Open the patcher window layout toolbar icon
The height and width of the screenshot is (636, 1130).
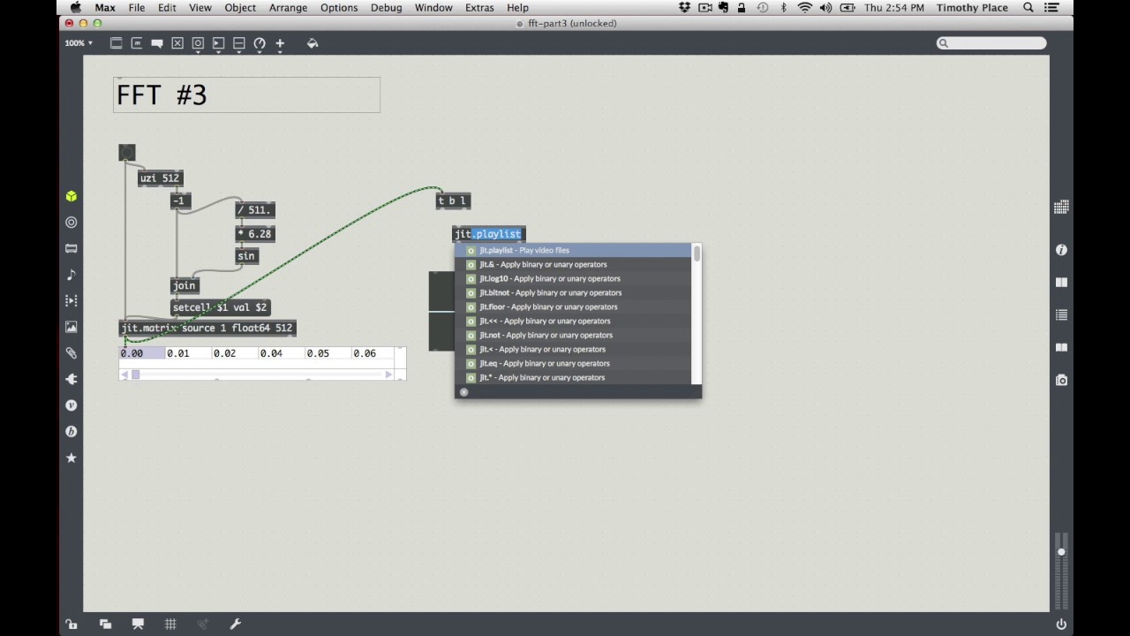(x=116, y=42)
